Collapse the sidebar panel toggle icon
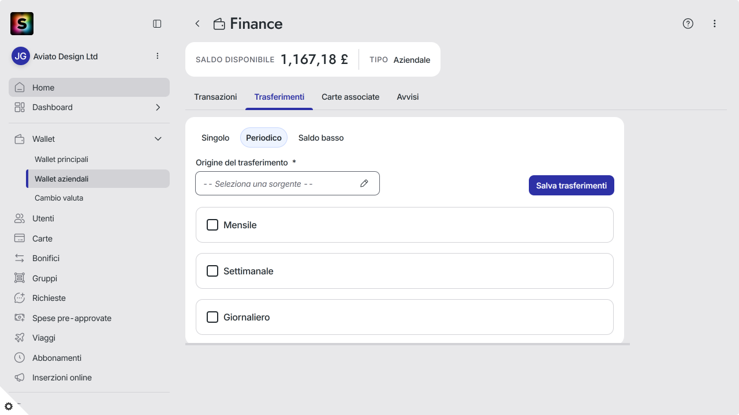This screenshot has width=739, height=415. click(157, 24)
